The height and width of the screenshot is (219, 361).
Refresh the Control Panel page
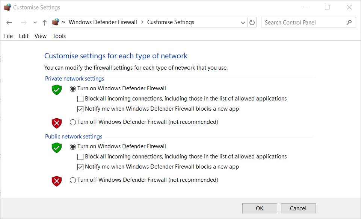tap(252, 23)
